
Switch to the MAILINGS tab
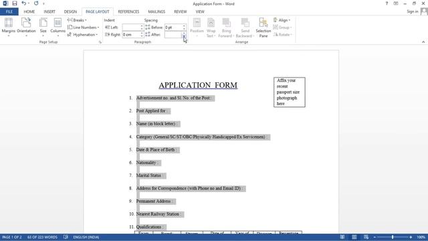click(x=156, y=12)
